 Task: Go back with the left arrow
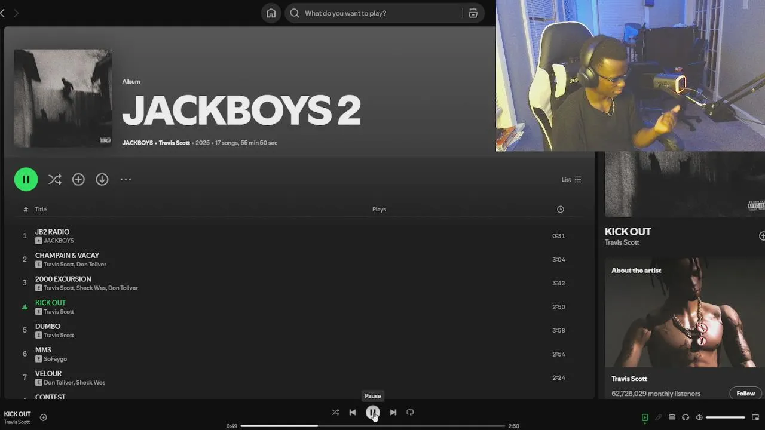(x=3, y=13)
